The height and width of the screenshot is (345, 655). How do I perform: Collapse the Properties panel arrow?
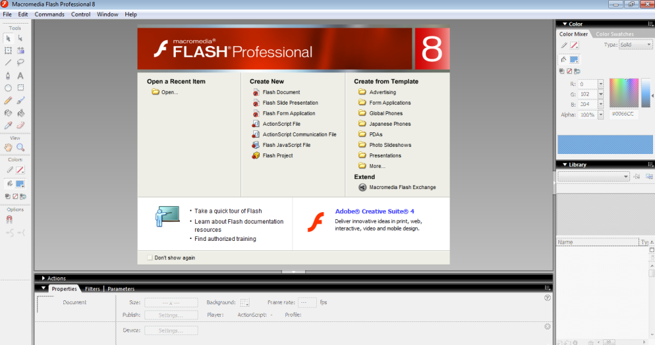click(x=43, y=288)
